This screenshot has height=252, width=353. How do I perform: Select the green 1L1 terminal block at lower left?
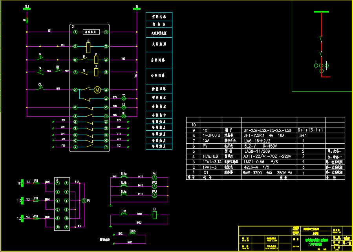22,183
